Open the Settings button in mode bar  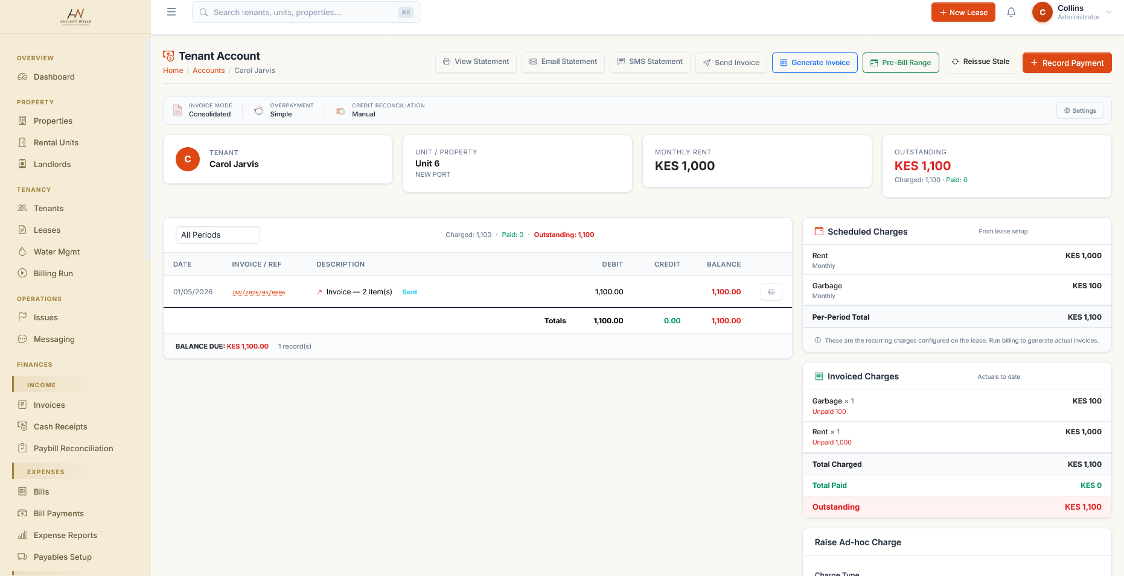[x=1080, y=110]
